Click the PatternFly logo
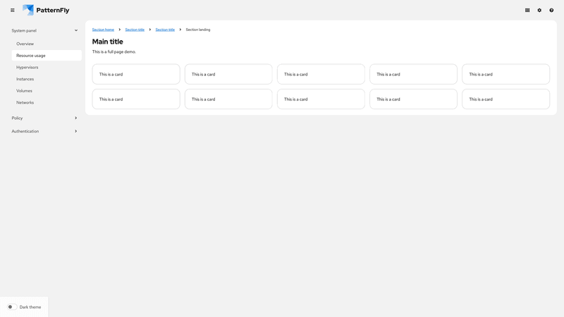 click(x=46, y=11)
